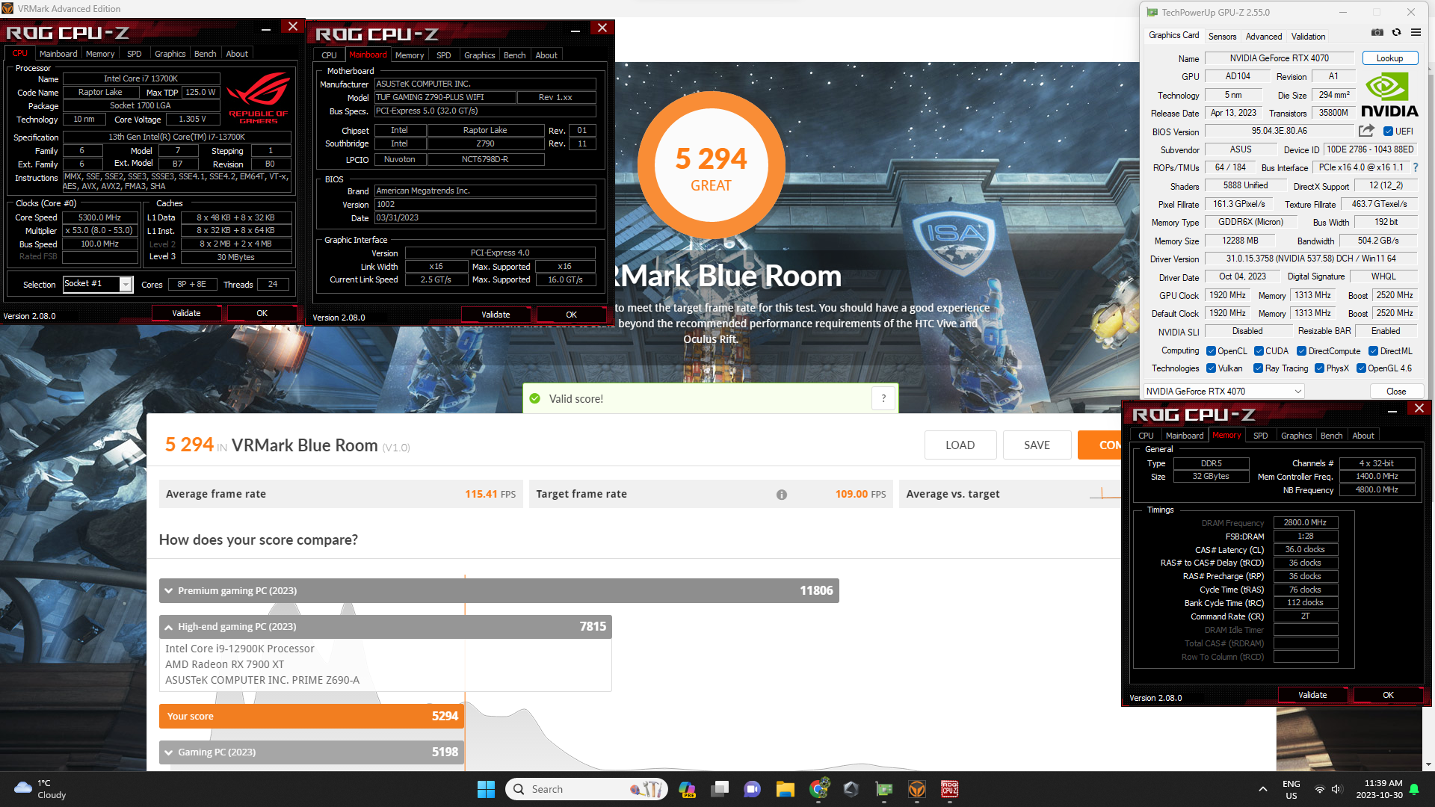
Task: Toggle the DirectML checkbox
Action: click(x=1373, y=351)
